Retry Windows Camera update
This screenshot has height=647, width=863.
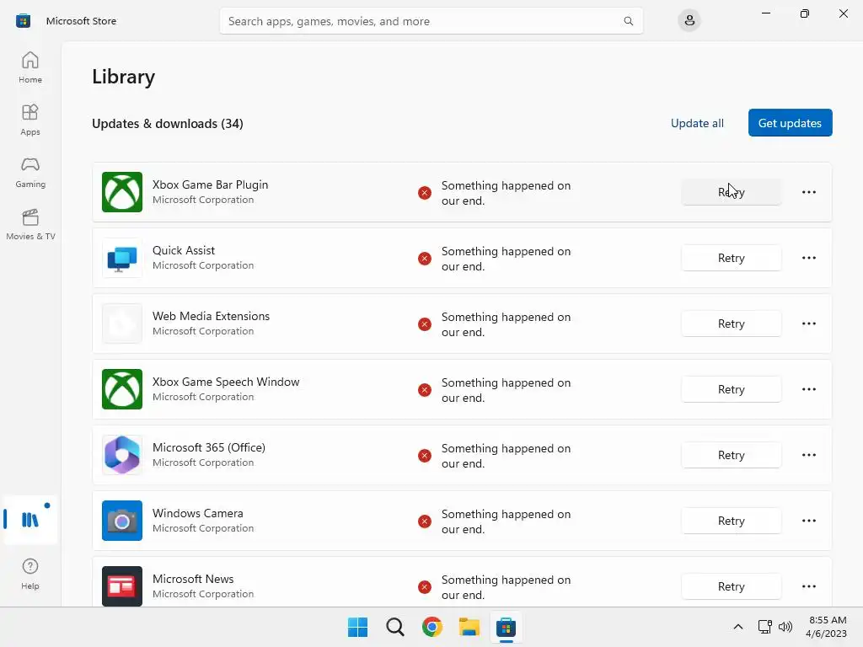731,521
